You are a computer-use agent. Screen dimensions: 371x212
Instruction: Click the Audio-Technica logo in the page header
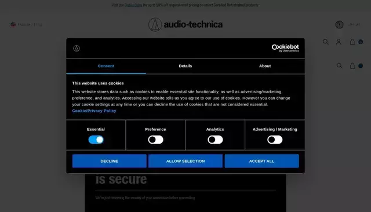185,24
